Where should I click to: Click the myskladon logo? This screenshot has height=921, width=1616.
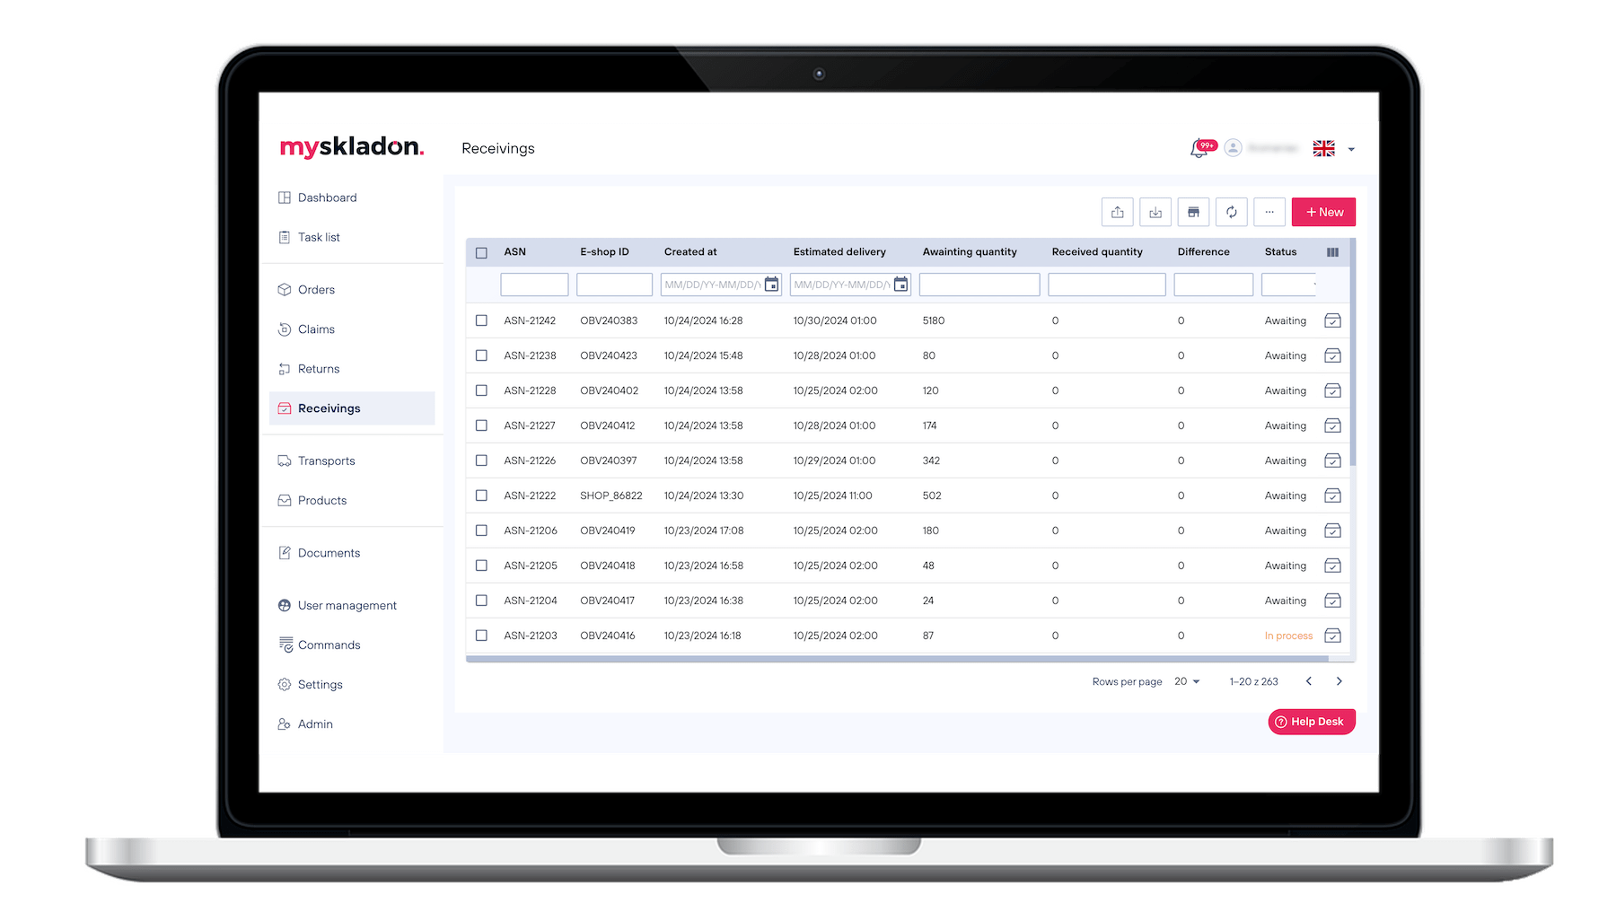pos(352,147)
